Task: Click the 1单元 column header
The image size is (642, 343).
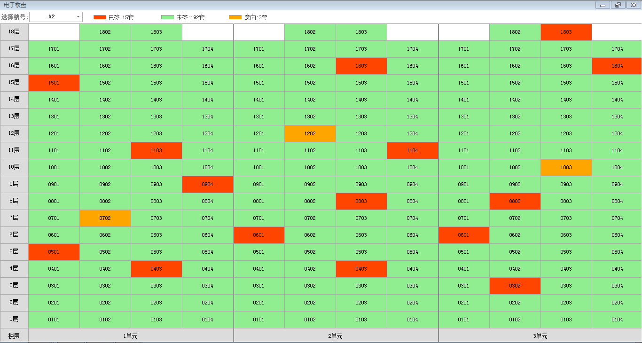Action: 131,336
